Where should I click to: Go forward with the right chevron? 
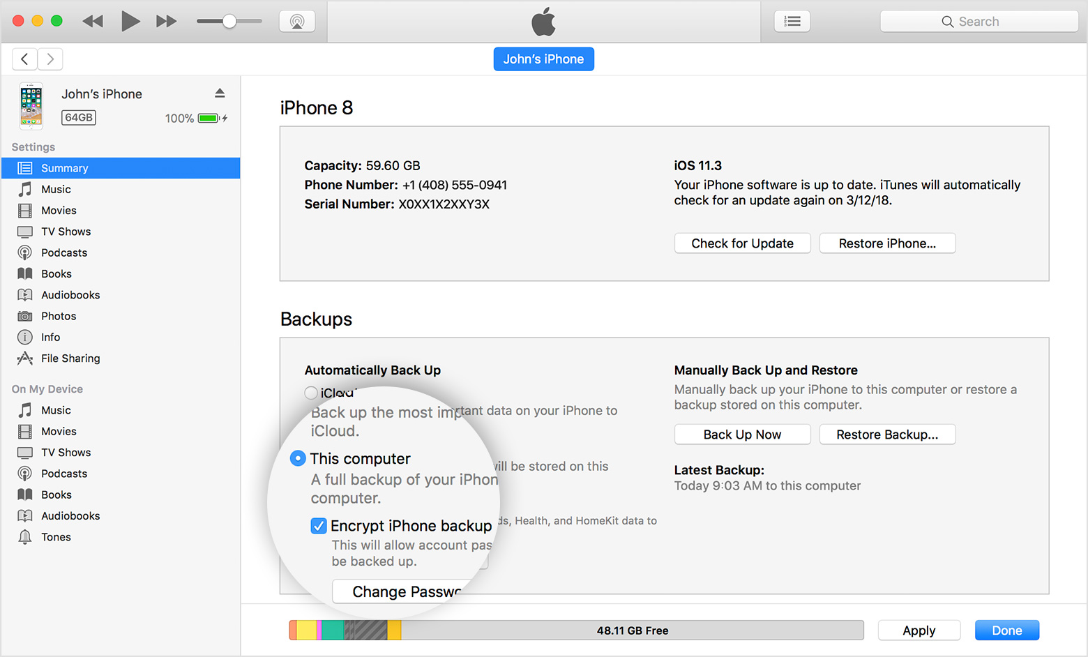point(50,59)
